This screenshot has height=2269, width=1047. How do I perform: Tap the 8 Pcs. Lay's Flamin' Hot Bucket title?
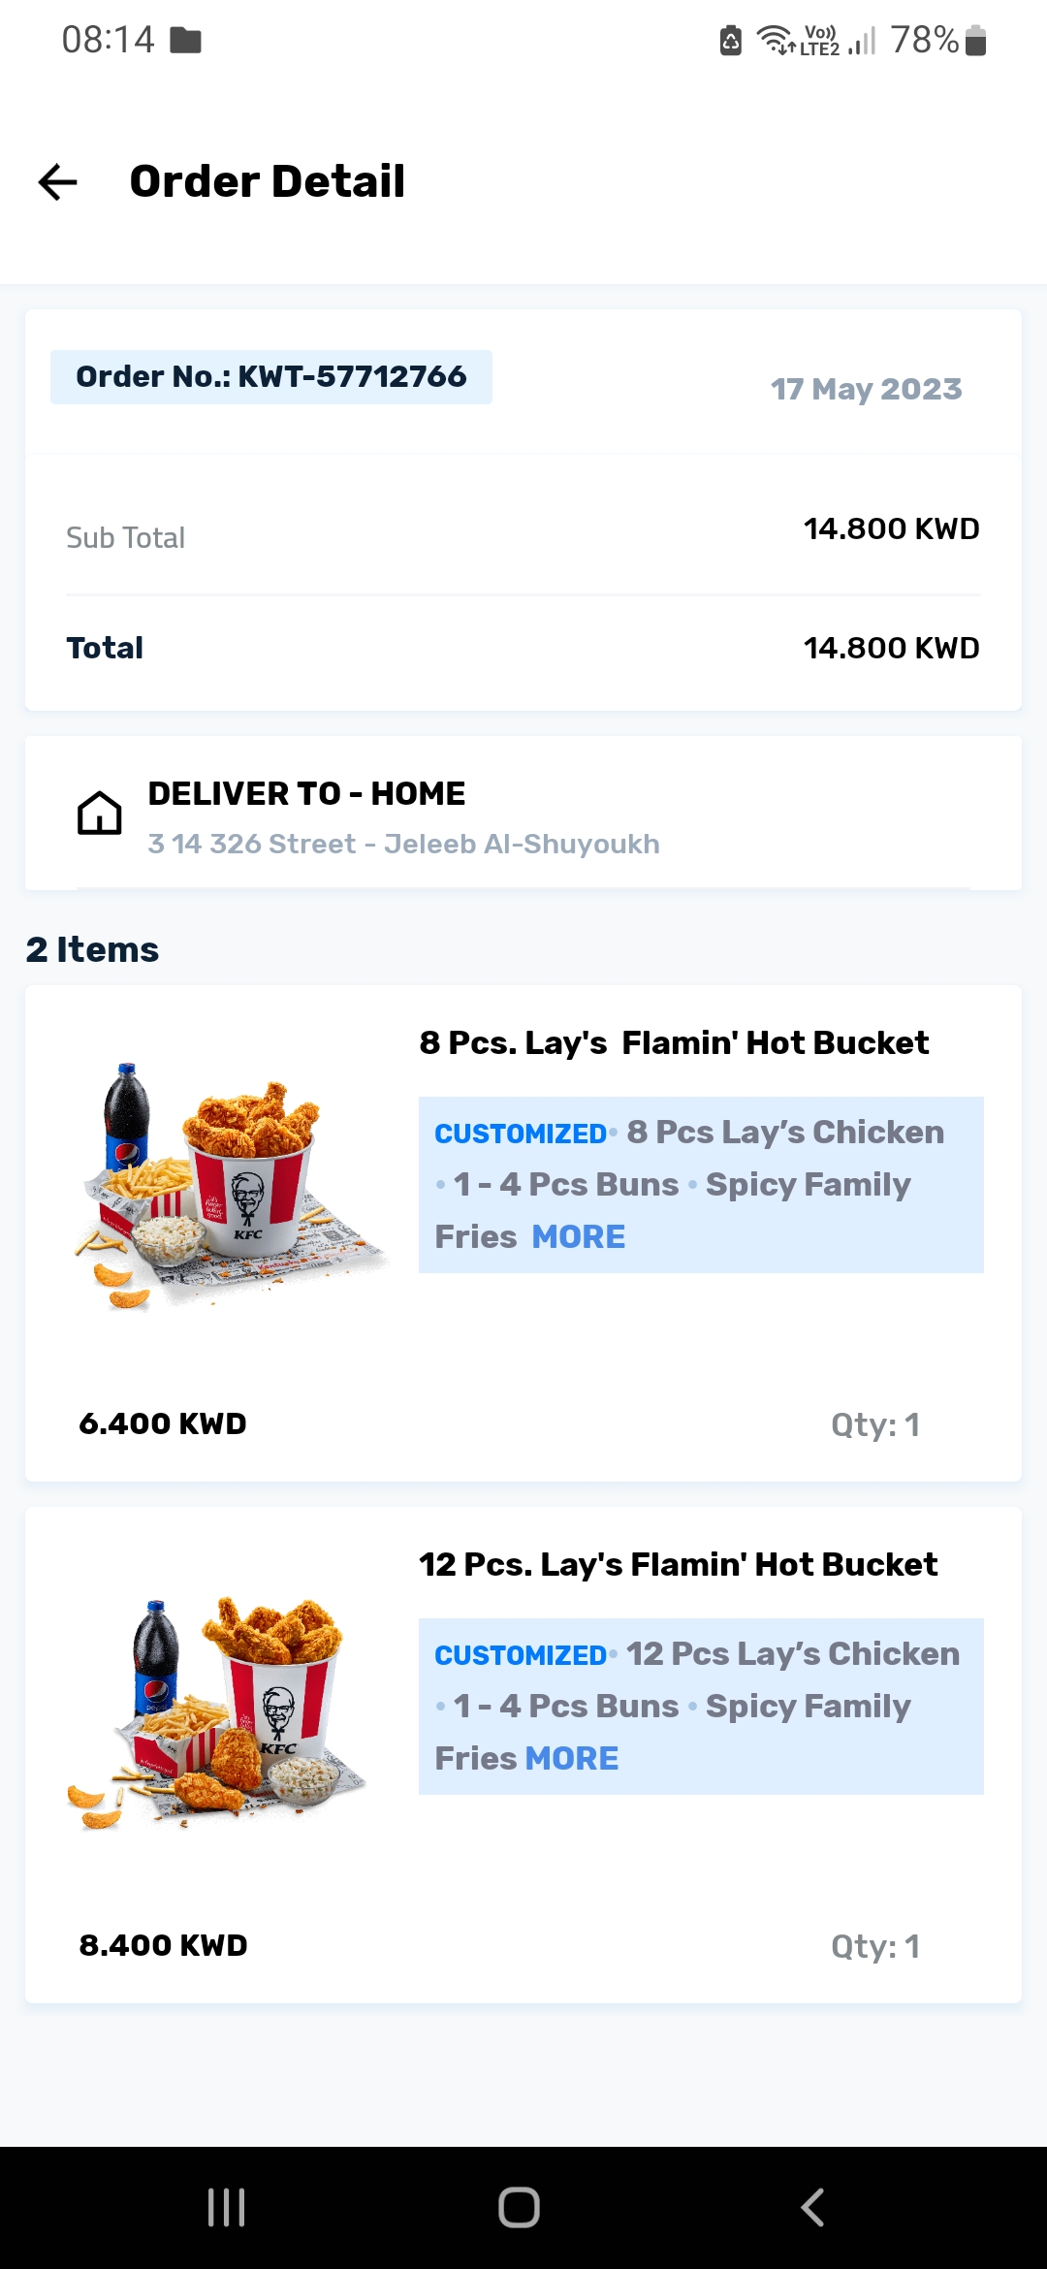tap(674, 1043)
